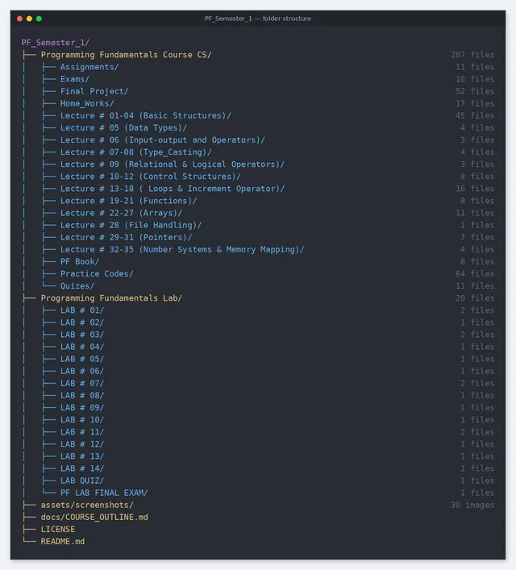This screenshot has height=570, width=516.
Task: Open Lecture # 10-12 (Control Structures)/
Action: (x=151, y=177)
